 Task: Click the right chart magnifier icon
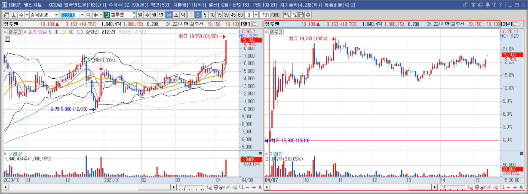point(502,187)
